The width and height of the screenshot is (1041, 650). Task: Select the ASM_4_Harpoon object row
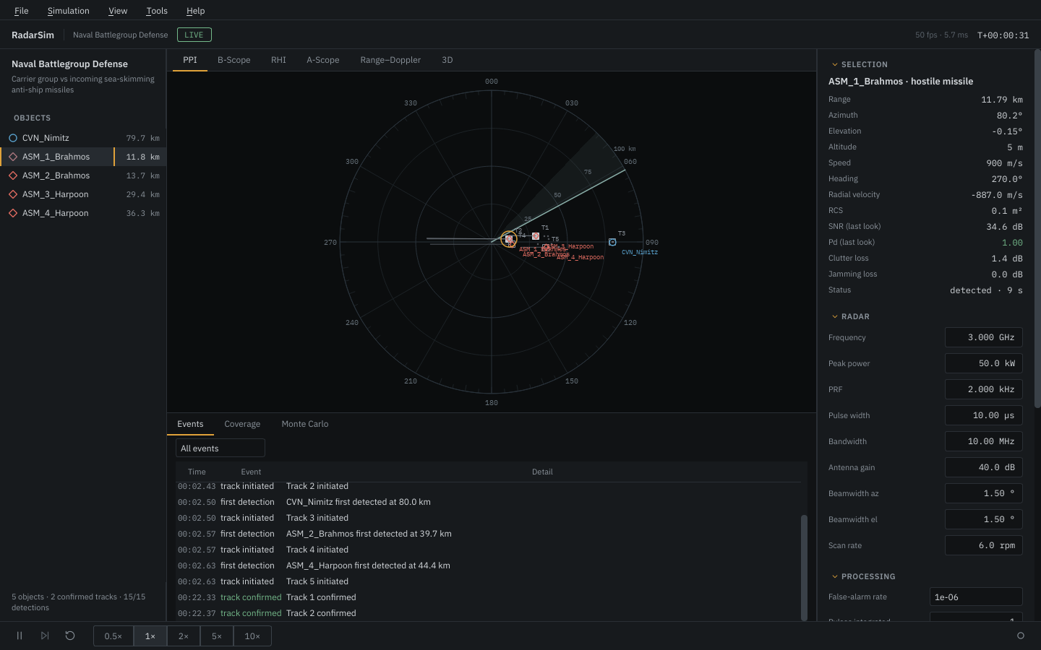coord(83,213)
